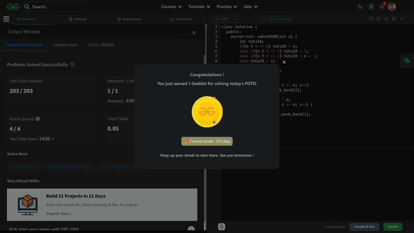Open the Count set bits problem
This screenshot has height=233, width=414.
click(x=25, y=167)
